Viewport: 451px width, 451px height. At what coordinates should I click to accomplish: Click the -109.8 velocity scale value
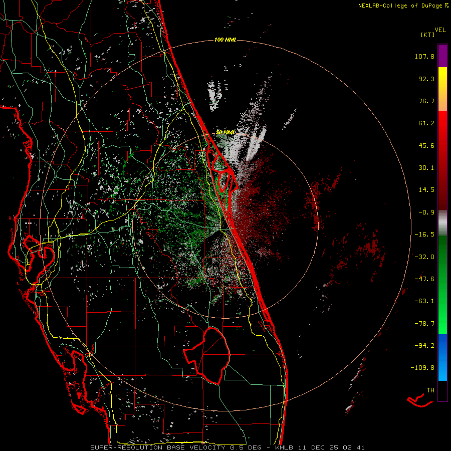[x=423, y=368]
